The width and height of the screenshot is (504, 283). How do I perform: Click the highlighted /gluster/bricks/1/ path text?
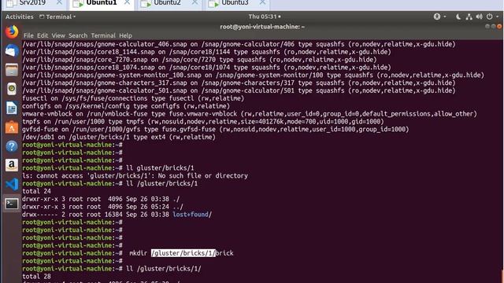pos(183,253)
